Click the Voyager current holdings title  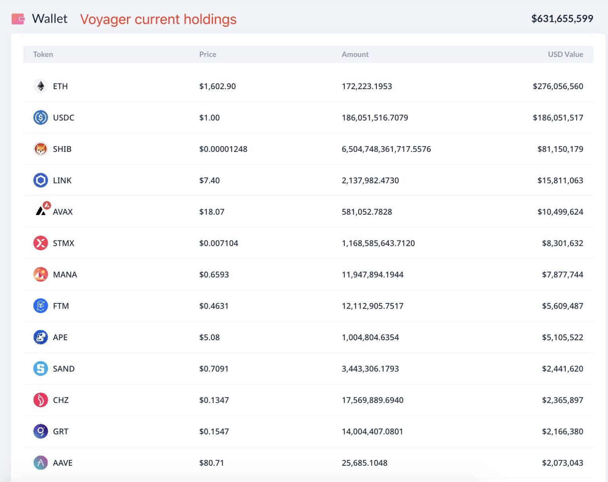pyautogui.click(x=158, y=19)
